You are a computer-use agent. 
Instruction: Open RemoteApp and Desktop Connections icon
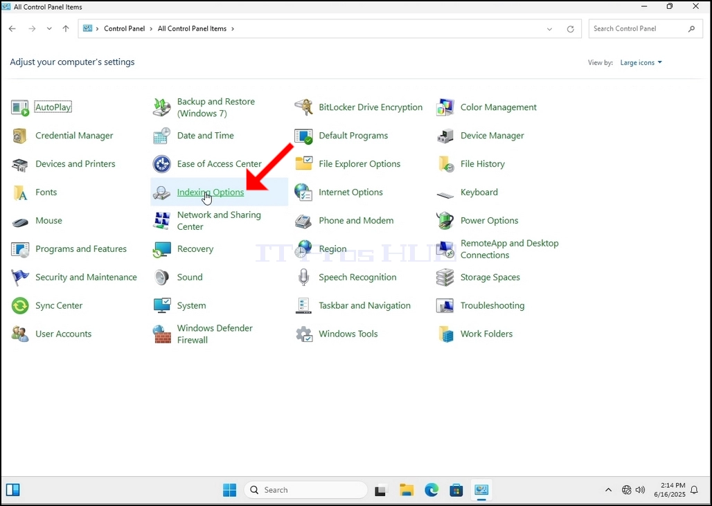(x=445, y=249)
